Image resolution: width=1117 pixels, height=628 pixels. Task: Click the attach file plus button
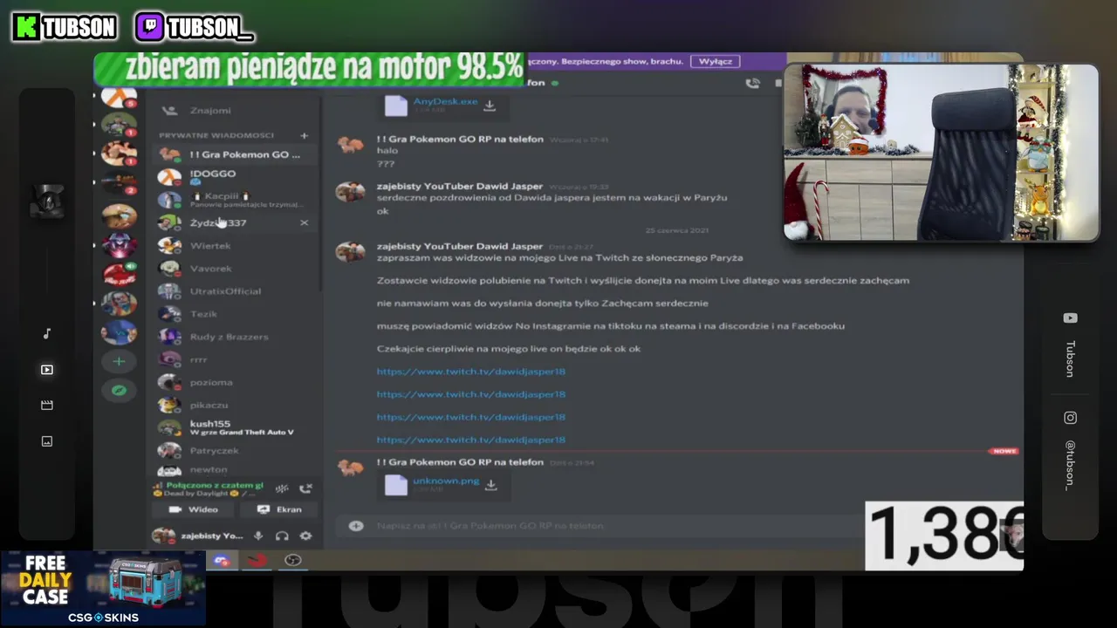click(x=356, y=526)
